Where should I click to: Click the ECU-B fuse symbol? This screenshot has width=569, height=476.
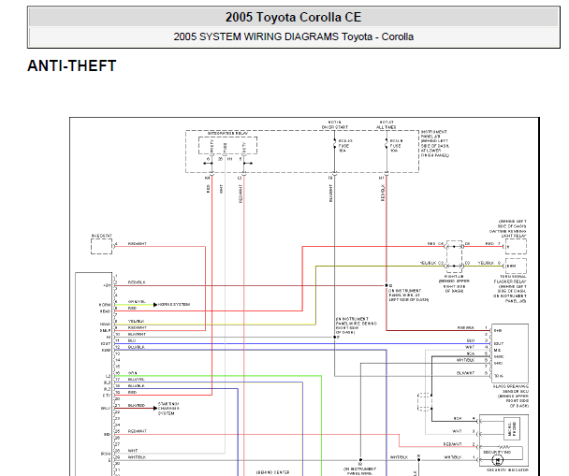[x=387, y=145]
